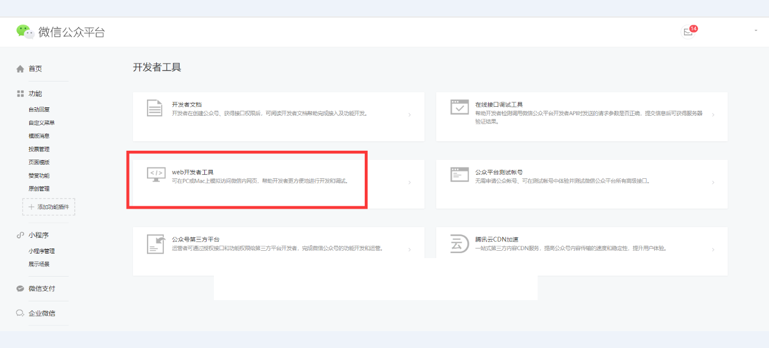Click the chevron on the 在线接口调试工具 card
This screenshot has width=769, height=348.
[x=713, y=115]
